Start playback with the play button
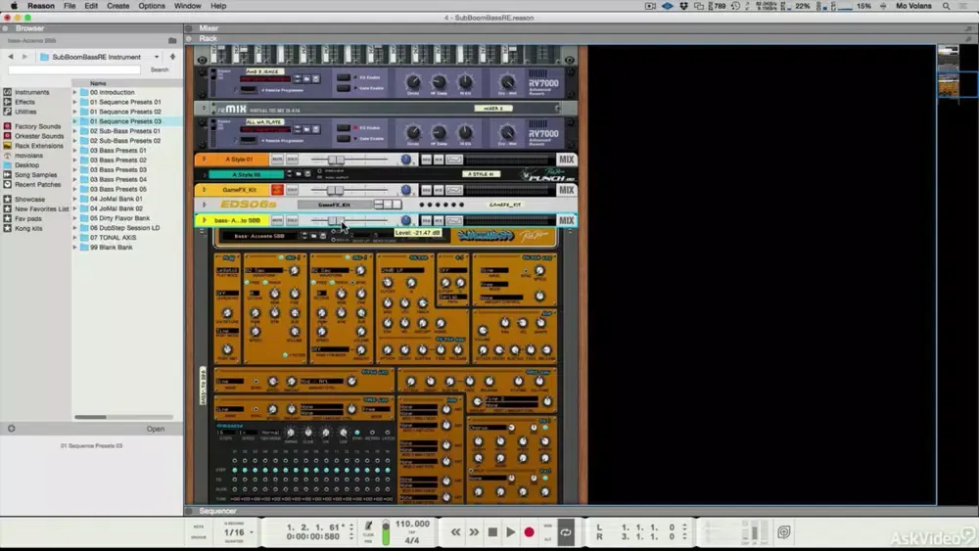The width and height of the screenshot is (979, 551). [x=511, y=532]
